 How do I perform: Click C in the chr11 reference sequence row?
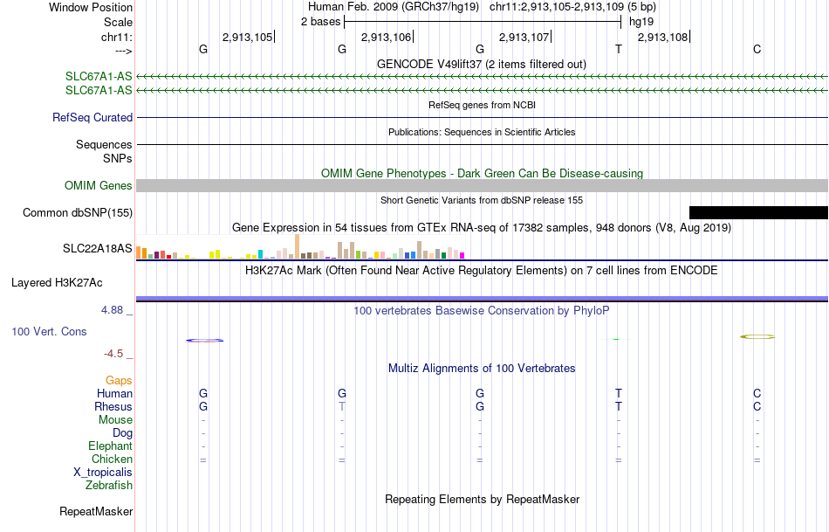tap(757, 49)
